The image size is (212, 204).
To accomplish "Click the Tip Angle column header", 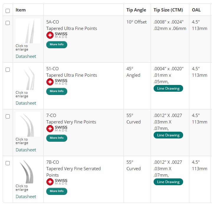I will tap(136, 10).
